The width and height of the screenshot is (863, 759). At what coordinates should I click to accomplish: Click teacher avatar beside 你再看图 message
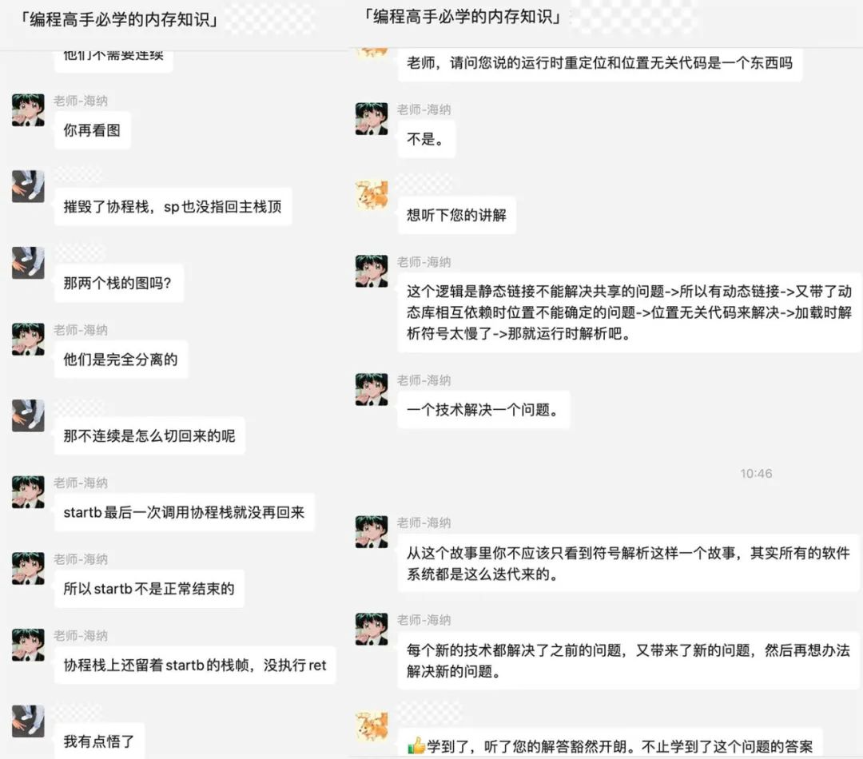[x=28, y=109]
